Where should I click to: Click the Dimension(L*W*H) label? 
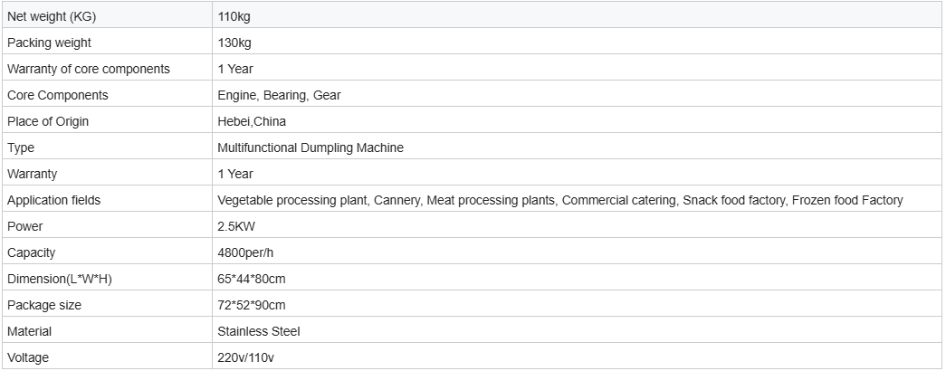pyautogui.click(x=60, y=279)
